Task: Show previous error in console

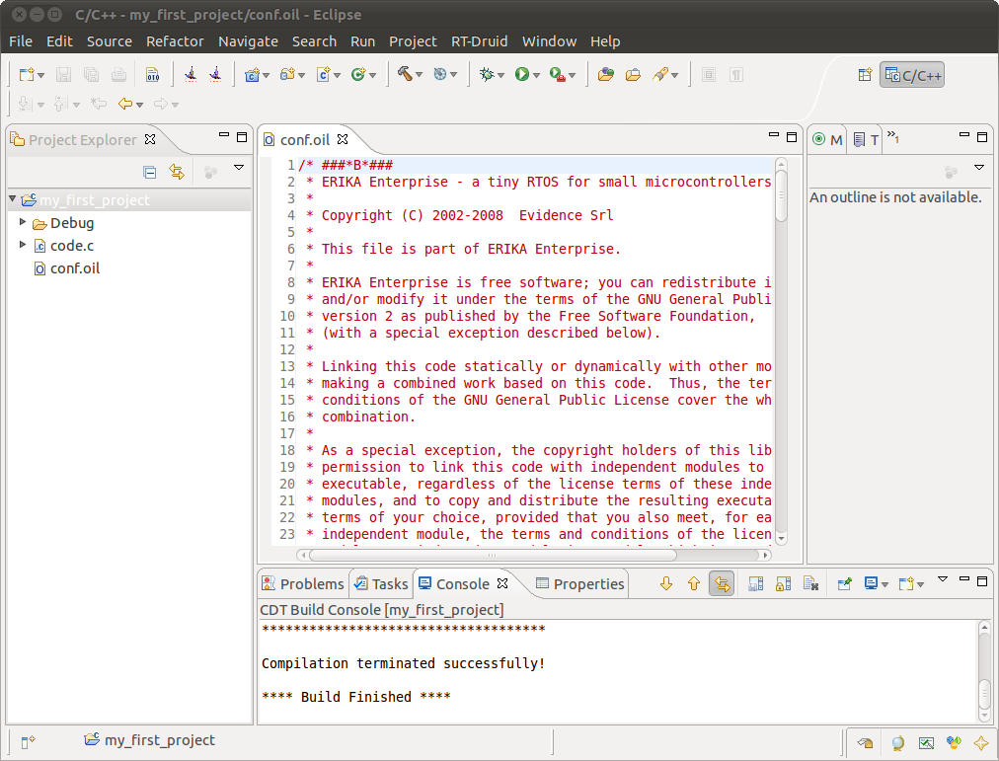Action: (x=694, y=583)
